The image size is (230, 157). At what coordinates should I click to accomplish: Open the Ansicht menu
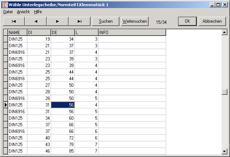click(23, 12)
